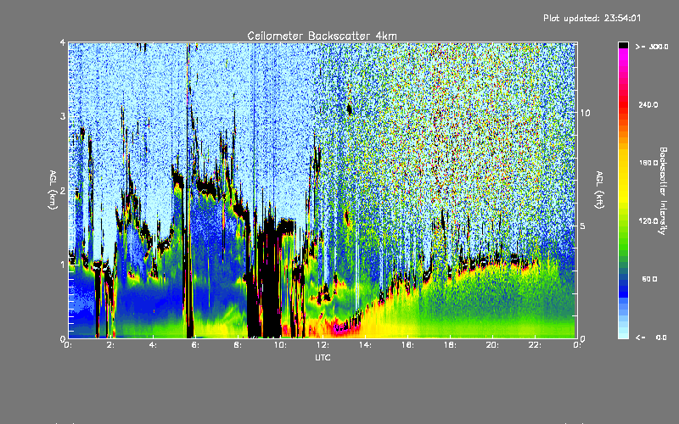Click the '1' km label on left axis

tap(63, 265)
